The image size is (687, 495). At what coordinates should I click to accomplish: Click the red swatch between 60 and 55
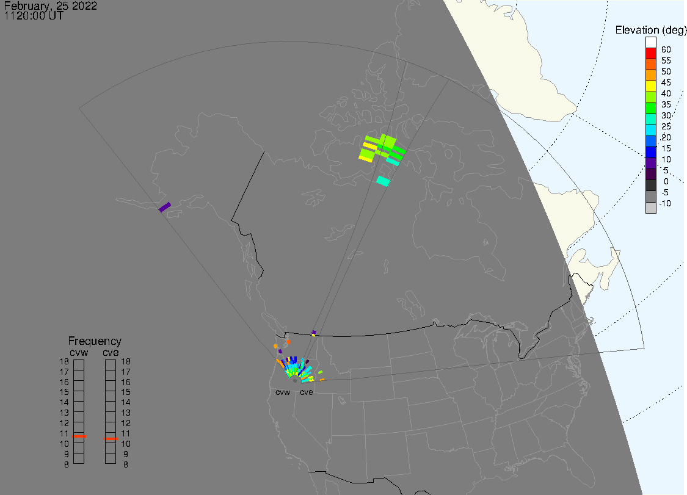pyautogui.click(x=650, y=54)
